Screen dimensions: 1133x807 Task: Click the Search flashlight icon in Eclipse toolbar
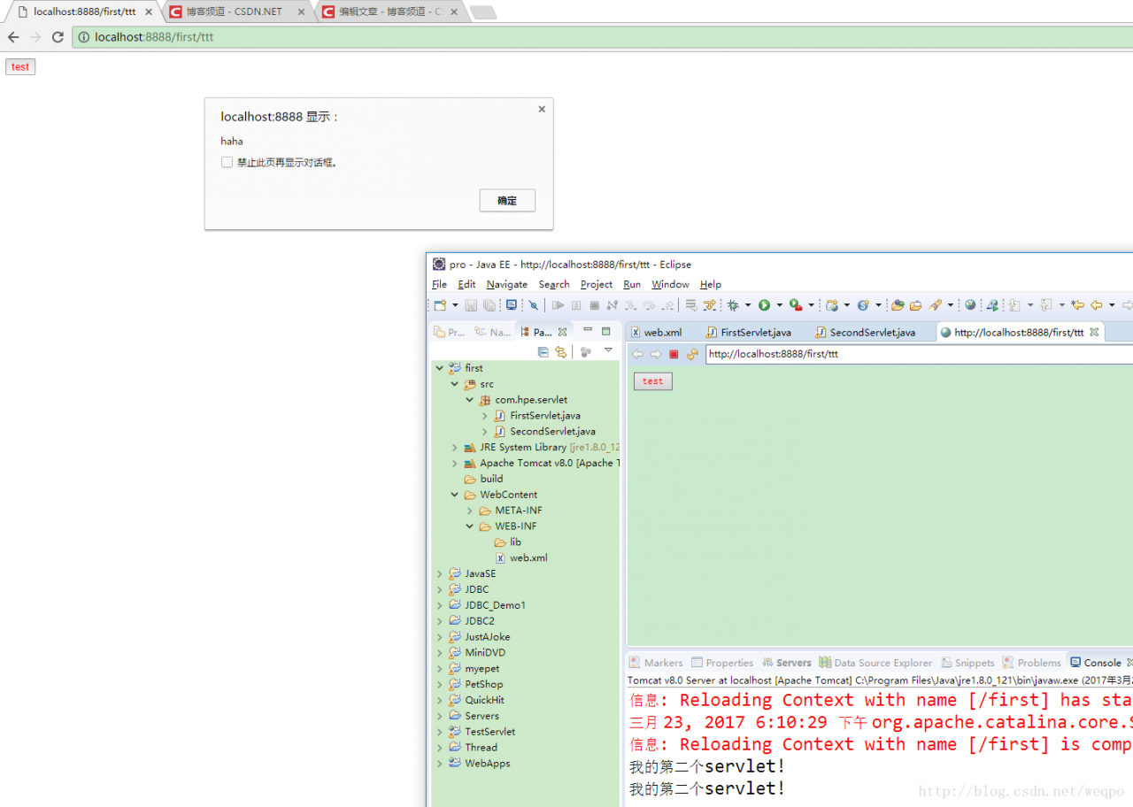[x=935, y=305]
